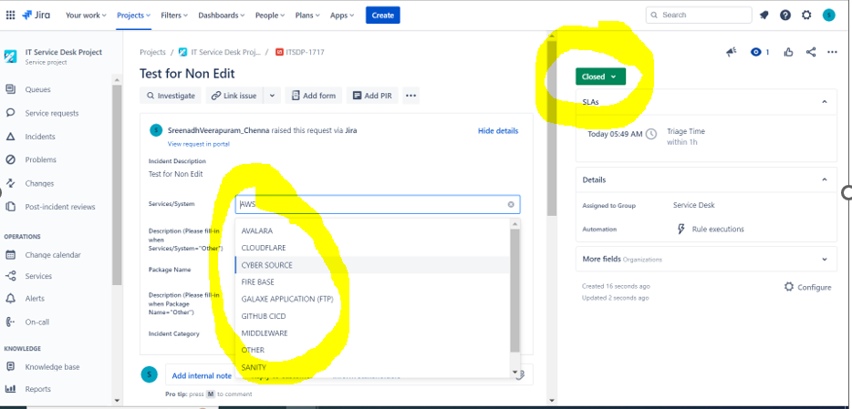Image resolution: width=852 pixels, height=409 pixels.
Task: Open the user profile avatar
Action: point(828,15)
